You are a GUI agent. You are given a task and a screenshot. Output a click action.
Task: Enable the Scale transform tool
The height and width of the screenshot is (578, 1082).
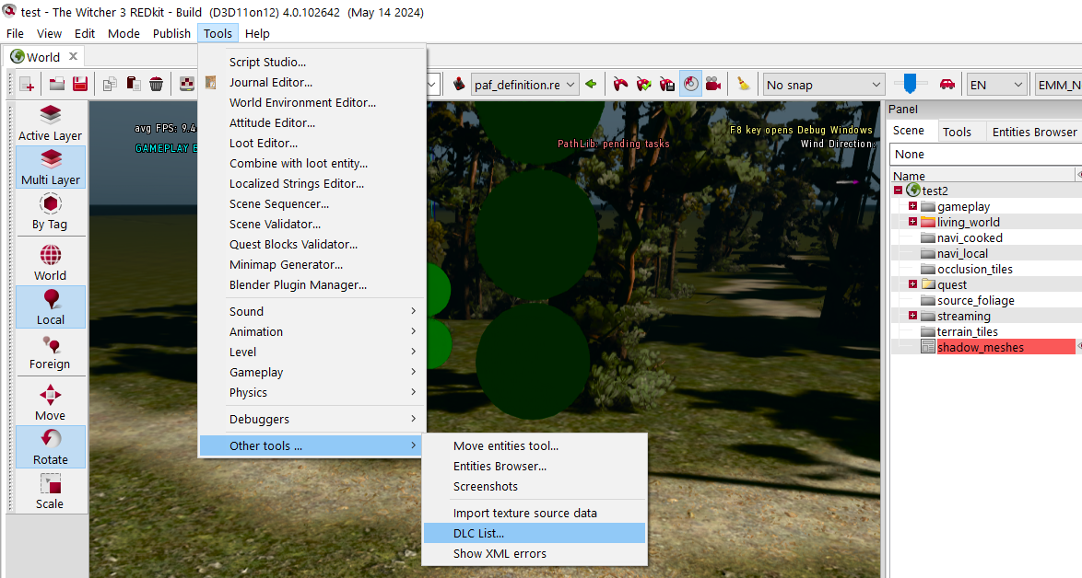51,491
